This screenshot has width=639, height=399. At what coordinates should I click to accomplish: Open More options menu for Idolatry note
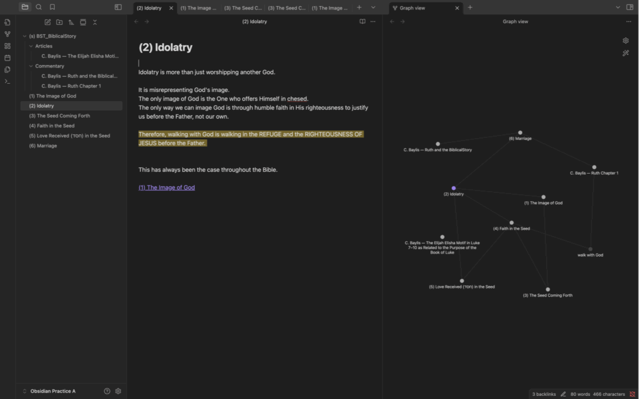click(373, 21)
